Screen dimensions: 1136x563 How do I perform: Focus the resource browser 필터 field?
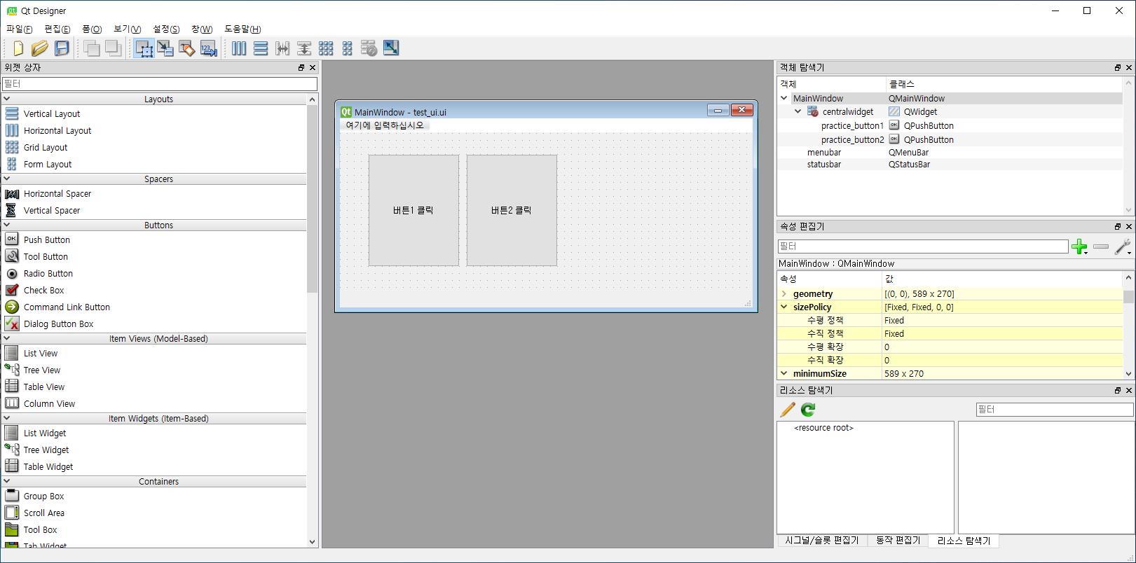[x=1054, y=410]
